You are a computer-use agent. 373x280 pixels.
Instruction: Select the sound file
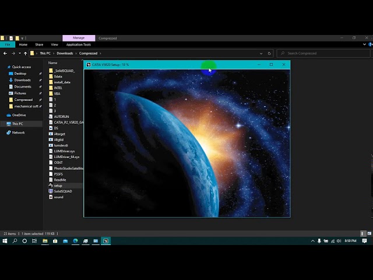58,197
